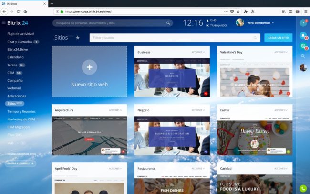
Task: Open the contact avatar in right panel
Action: 303,67
